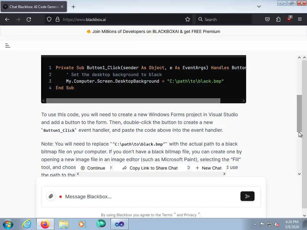Click the Firefox taskbar icon
The image size is (307, 230).
[45, 224]
